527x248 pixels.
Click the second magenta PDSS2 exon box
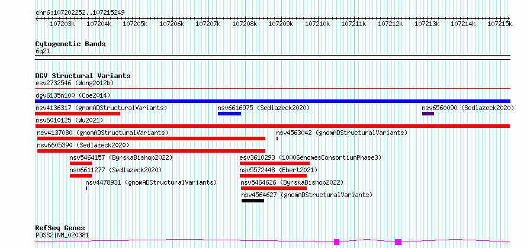(x=399, y=242)
